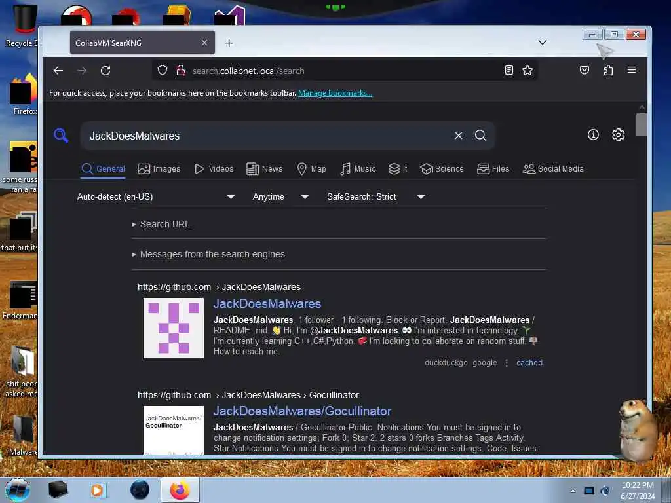Toggle reader view icon in the address bar

point(508,71)
